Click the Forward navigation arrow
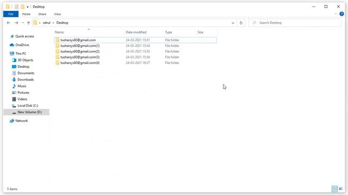348x195 pixels. [x=16, y=23]
